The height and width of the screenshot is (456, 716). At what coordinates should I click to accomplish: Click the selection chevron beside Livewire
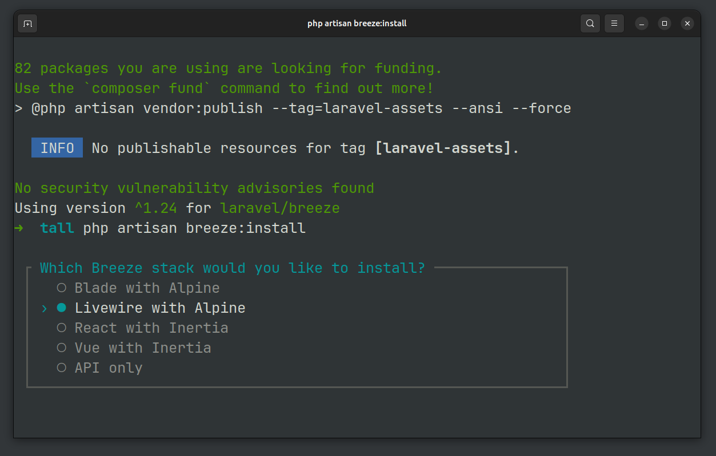tap(45, 308)
